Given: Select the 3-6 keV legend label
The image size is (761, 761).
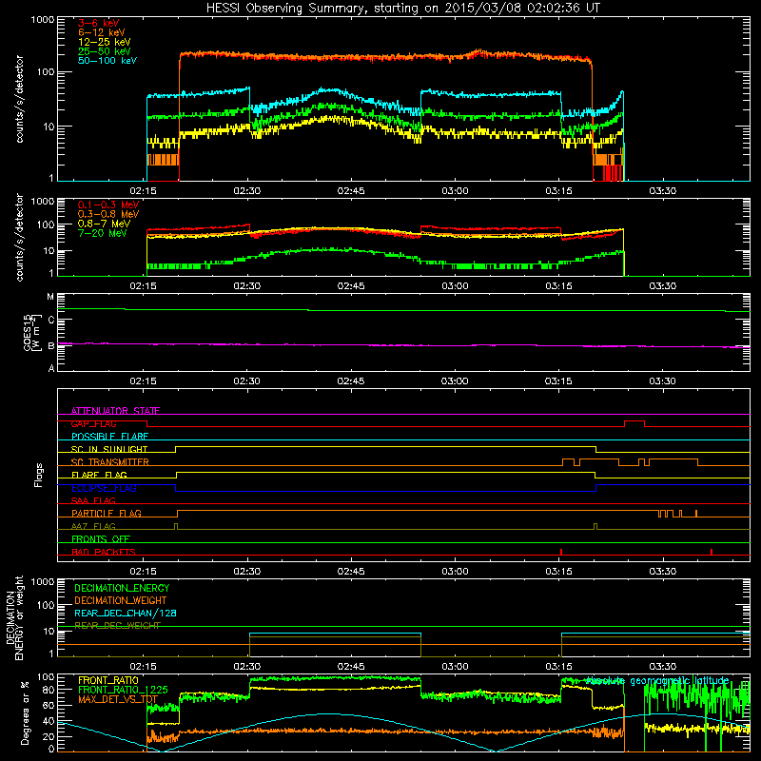Looking at the screenshot, I should [x=99, y=23].
